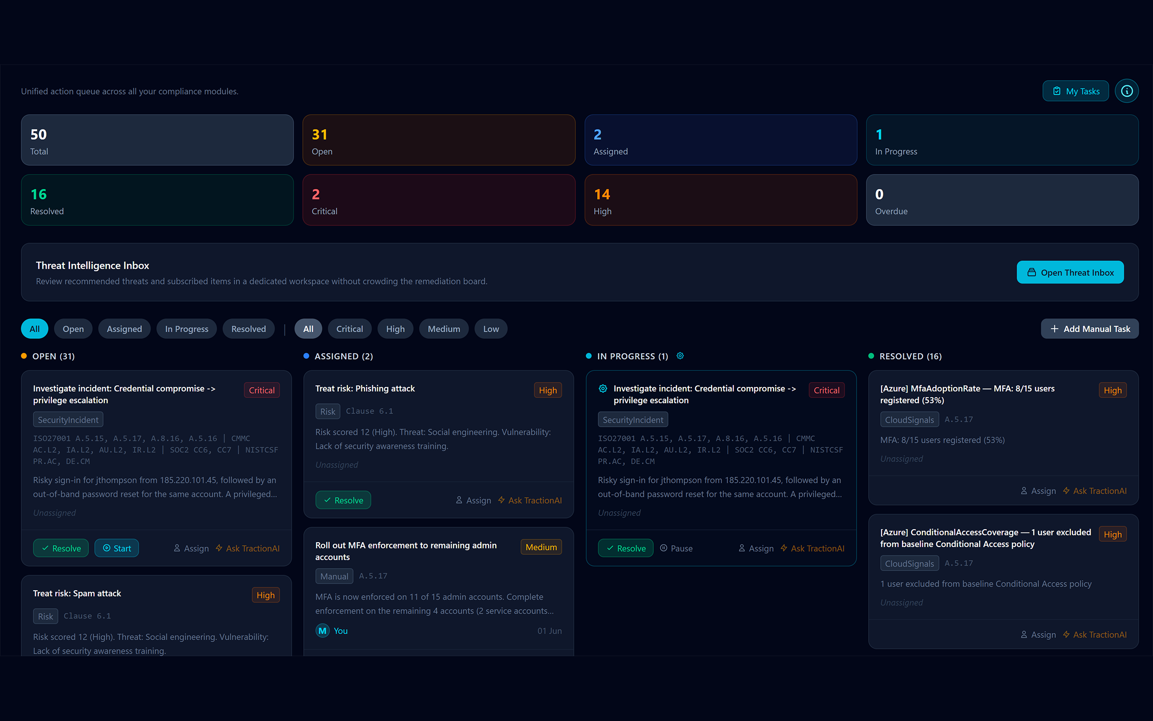This screenshot has width=1153, height=721.
Task: Filter severity by Medium
Action: pyautogui.click(x=443, y=329)
